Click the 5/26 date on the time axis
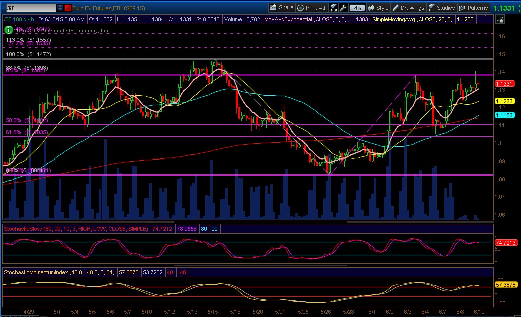521x317 pixels. tap(326, 312)
